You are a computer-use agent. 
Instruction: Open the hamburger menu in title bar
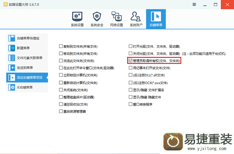[x=194, y=4]
